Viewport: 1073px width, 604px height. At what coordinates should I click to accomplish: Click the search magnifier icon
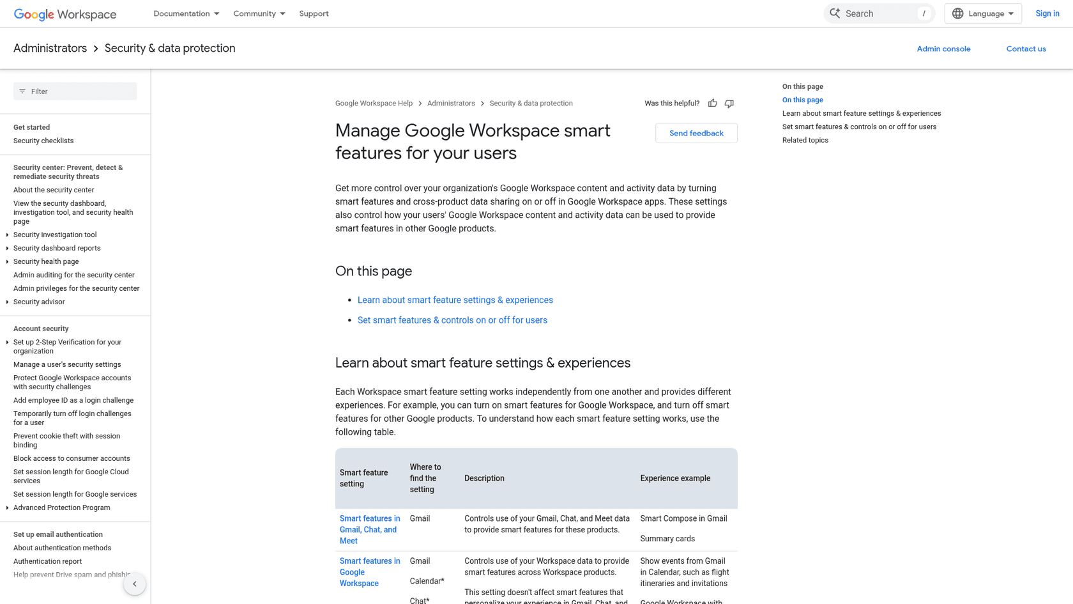click(x=835, y=13)
